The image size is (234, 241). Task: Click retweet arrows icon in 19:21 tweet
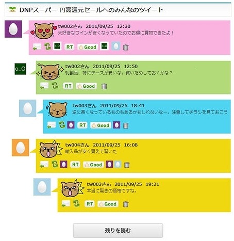pos(76,203)
